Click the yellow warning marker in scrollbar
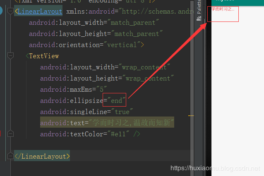 [191, 116]
